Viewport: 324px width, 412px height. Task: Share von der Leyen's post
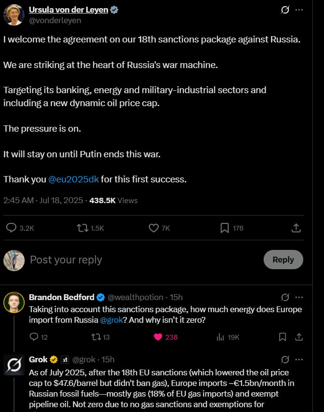tap(296, 228)
